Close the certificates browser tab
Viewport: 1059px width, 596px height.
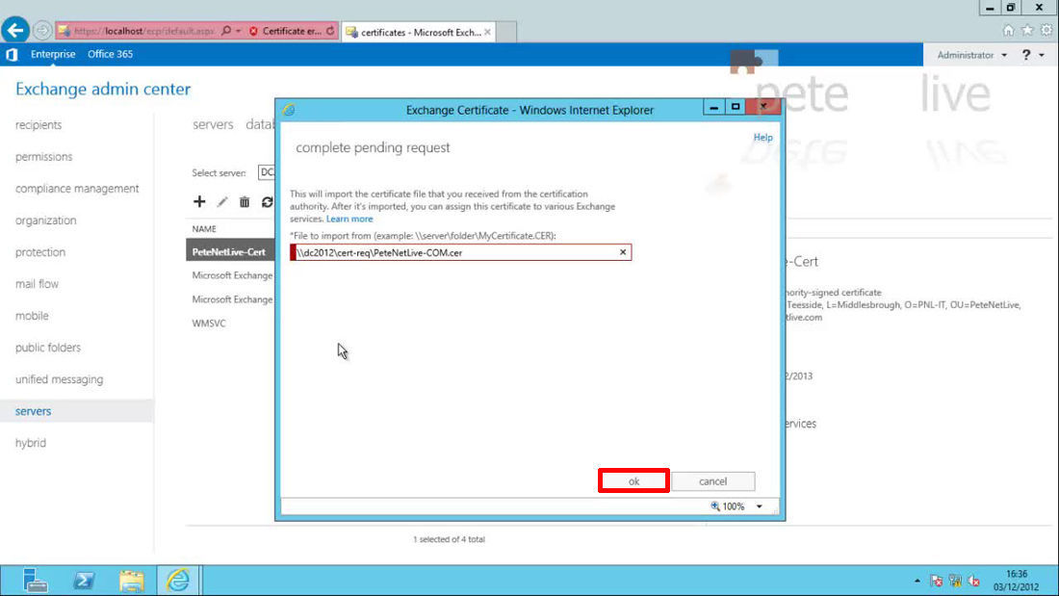click(x=487, y=32)
